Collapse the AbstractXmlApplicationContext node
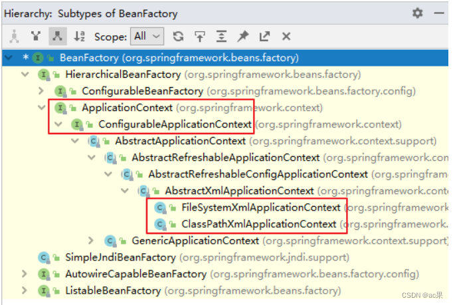453x305 pixels. tap(125, 191)
